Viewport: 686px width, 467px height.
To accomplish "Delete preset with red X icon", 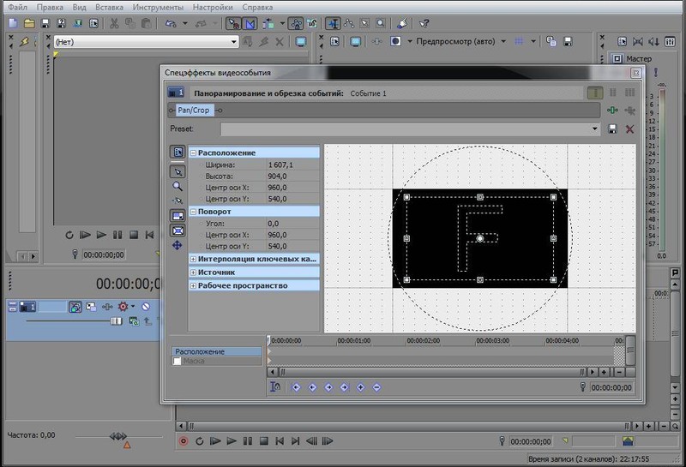I will tap(629, 129).
